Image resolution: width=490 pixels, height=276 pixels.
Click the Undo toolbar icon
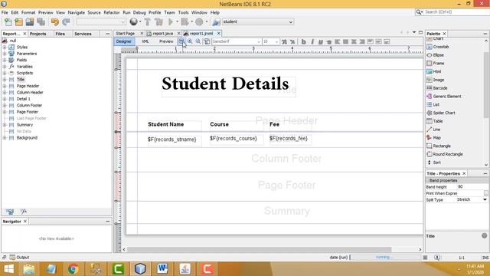point(55,22)
